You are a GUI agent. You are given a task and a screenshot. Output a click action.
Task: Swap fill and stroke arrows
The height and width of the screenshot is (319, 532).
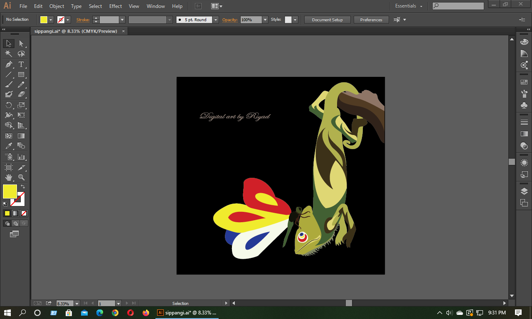click(23, 186)
